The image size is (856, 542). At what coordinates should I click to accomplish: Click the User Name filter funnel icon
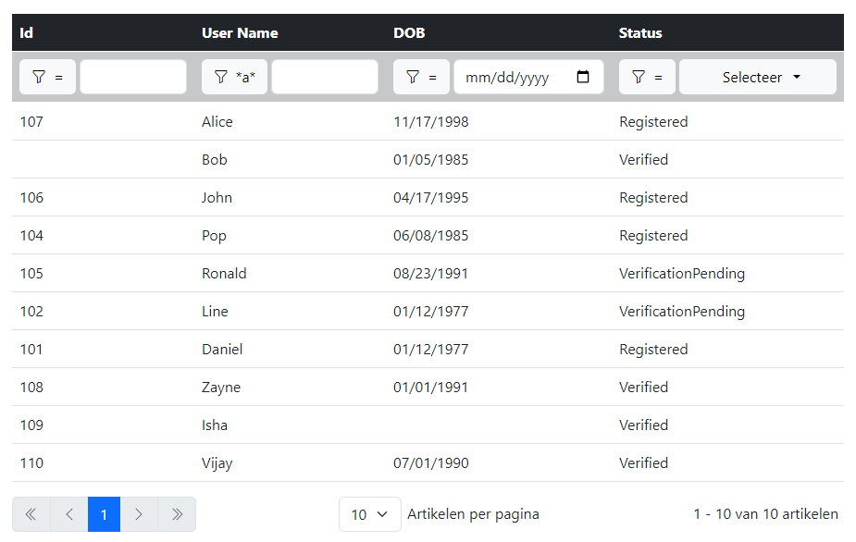pyautogui.click(x=221, y=77)
